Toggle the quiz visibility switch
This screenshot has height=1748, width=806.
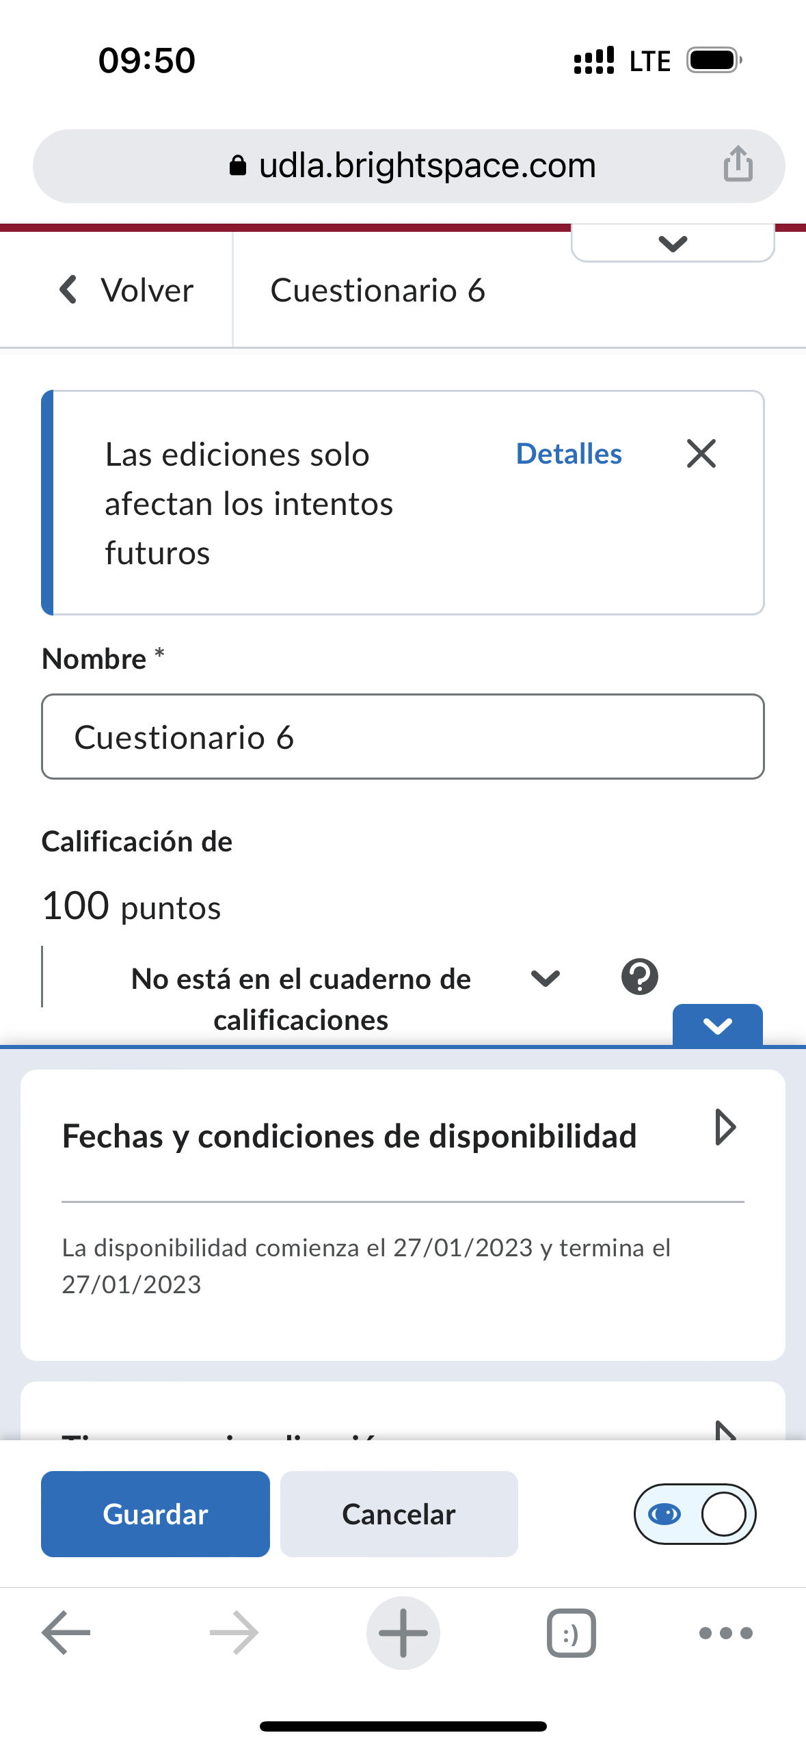coord(695,1513)
